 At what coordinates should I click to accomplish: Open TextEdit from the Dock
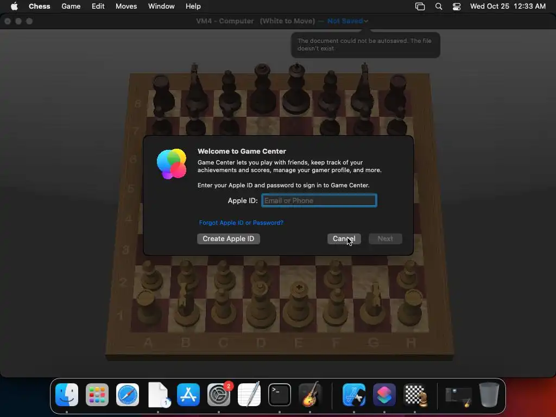pyautogui.click(x=249, y=395)
